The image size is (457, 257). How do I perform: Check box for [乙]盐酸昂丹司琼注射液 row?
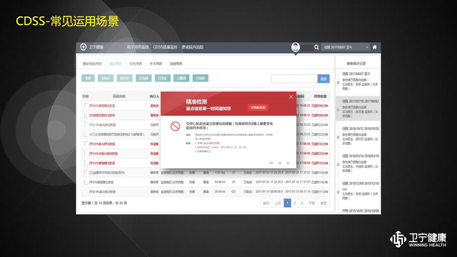coord(86,173)
